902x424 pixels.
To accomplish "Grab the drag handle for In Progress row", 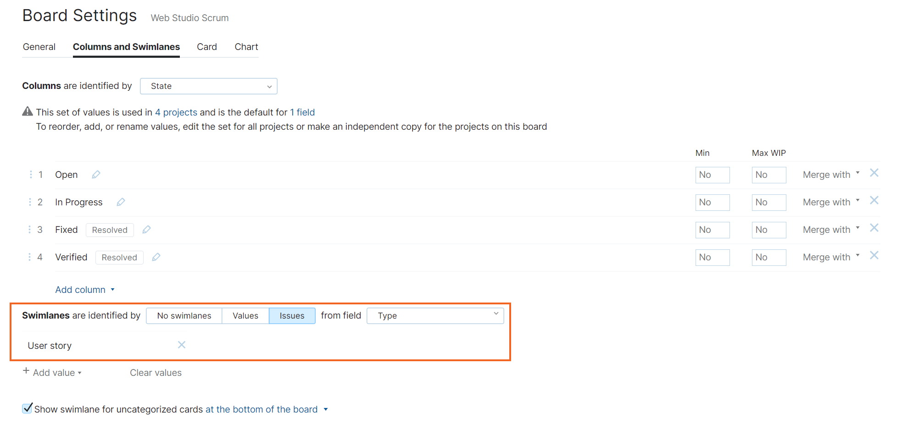I will [30, 202].
